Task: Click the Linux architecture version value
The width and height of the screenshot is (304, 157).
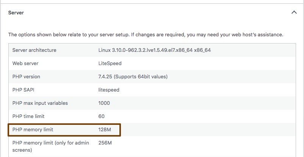Action: click(x=154, y=50)
